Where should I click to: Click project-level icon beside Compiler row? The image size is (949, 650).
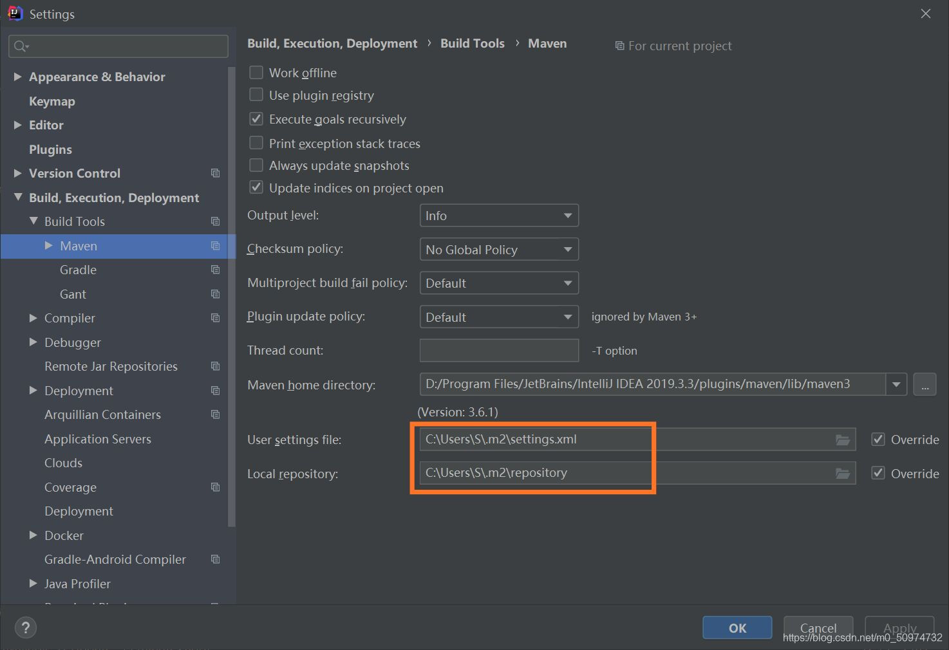point(215,318)
